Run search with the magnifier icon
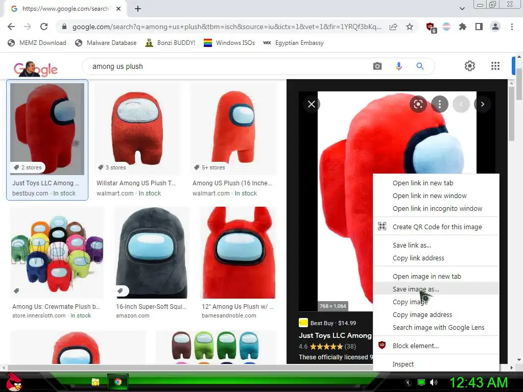The image size is (523, 392). pyautogui.click(x=420, y=66)
